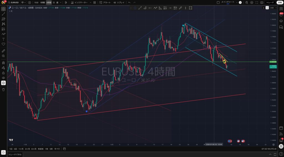Select the trend line tool in left sidebar
The height and width of the screenshot is (157, 284).
click(3, 14)
